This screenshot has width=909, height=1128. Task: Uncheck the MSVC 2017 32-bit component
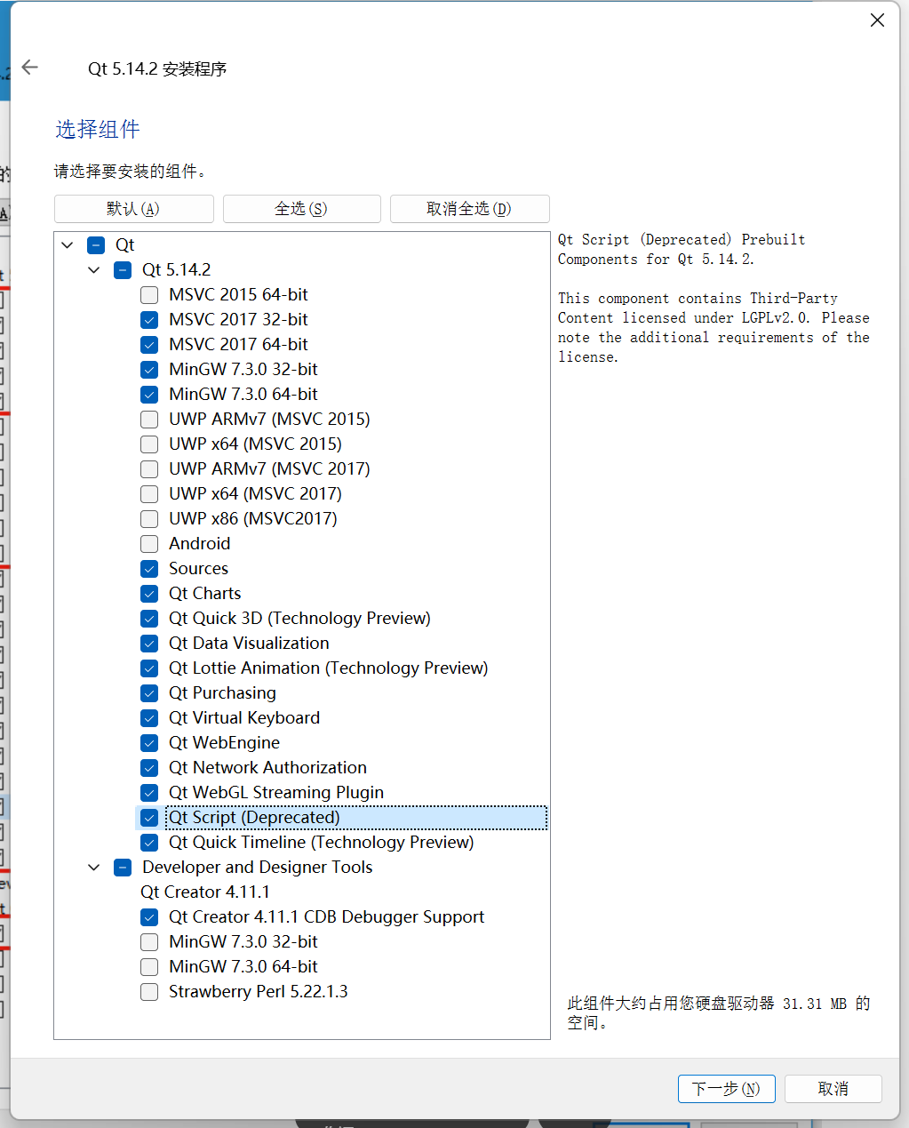pos(149,319)
